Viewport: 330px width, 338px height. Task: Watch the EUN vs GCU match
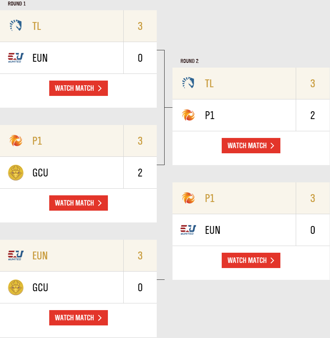(x=78, y=318)
